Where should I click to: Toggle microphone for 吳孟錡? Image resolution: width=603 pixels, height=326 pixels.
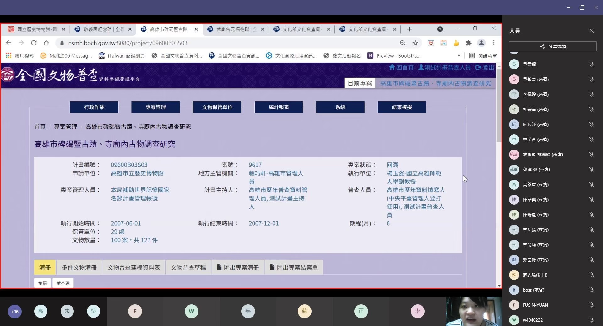[x=591, y=64]
